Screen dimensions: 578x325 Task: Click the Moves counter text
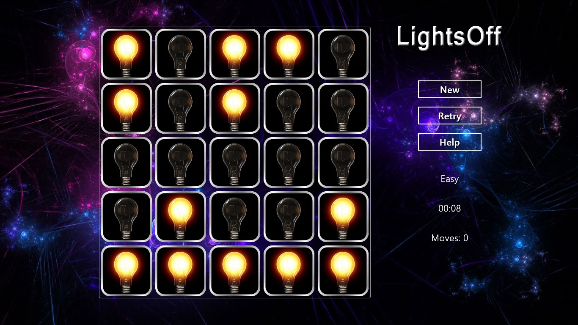click(449, 238)
